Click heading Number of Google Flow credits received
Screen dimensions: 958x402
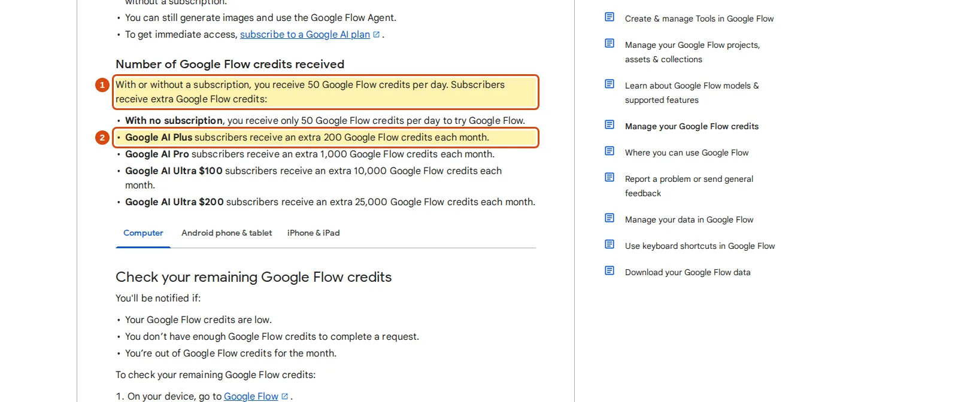pyautogui.click(x=230, y=65)
